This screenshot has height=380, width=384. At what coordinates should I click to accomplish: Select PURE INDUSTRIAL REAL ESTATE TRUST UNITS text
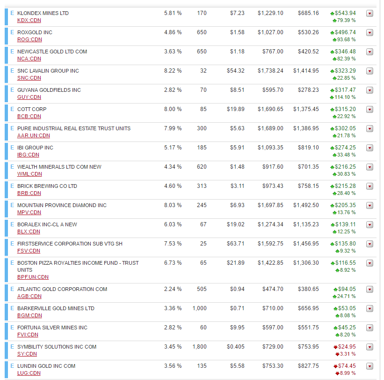pyautogui.click(x=74, y=128)
